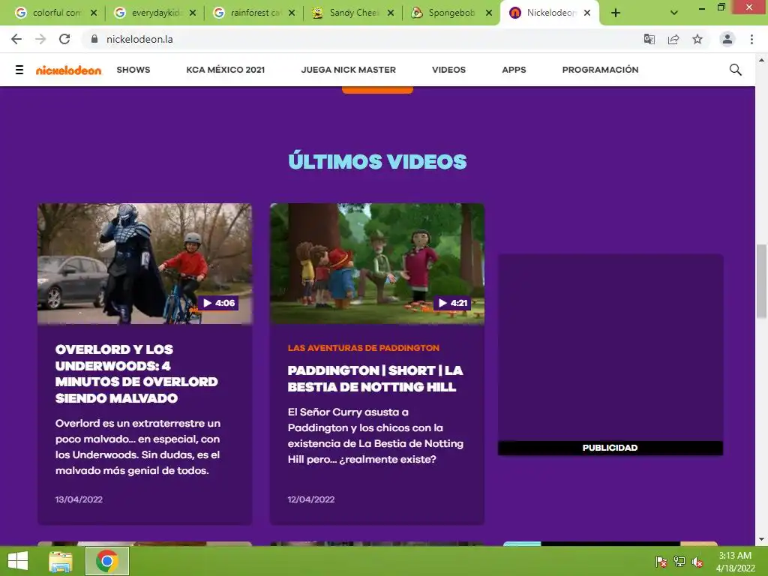
Task: Click the PUBLICIDAD ad label
Action: 610,448
